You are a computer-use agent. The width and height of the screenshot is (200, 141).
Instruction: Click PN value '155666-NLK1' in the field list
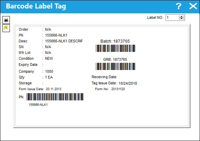[56, 35]
